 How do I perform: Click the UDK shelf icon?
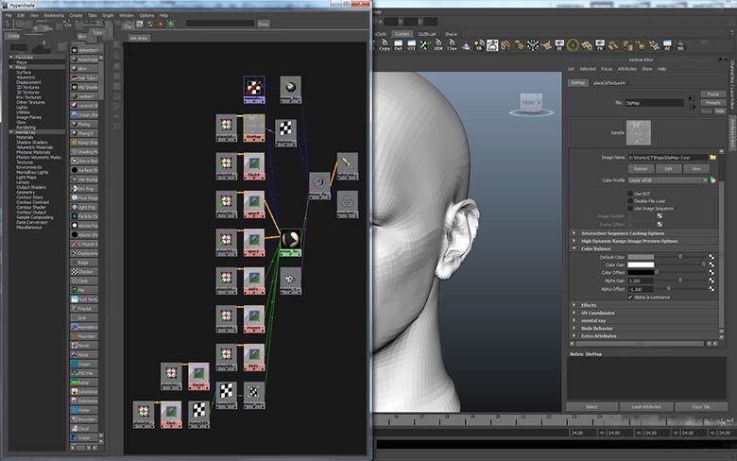click(x=438, y=45)
